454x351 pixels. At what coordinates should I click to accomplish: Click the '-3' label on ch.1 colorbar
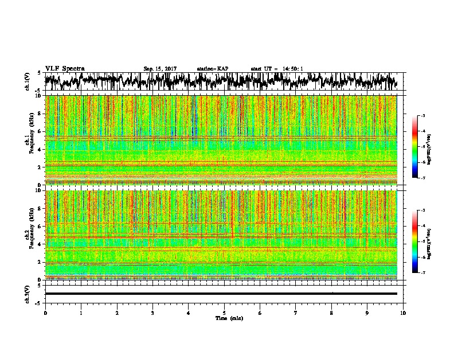coord(422,116)
